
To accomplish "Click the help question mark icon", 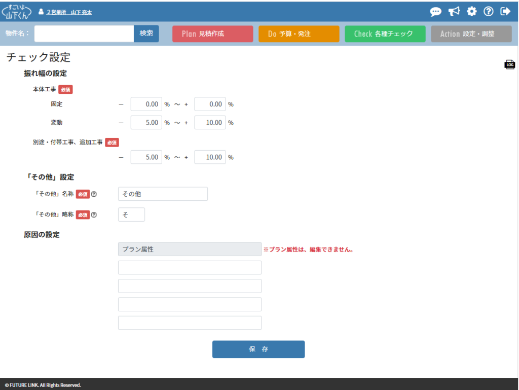I will coord(489,12).
